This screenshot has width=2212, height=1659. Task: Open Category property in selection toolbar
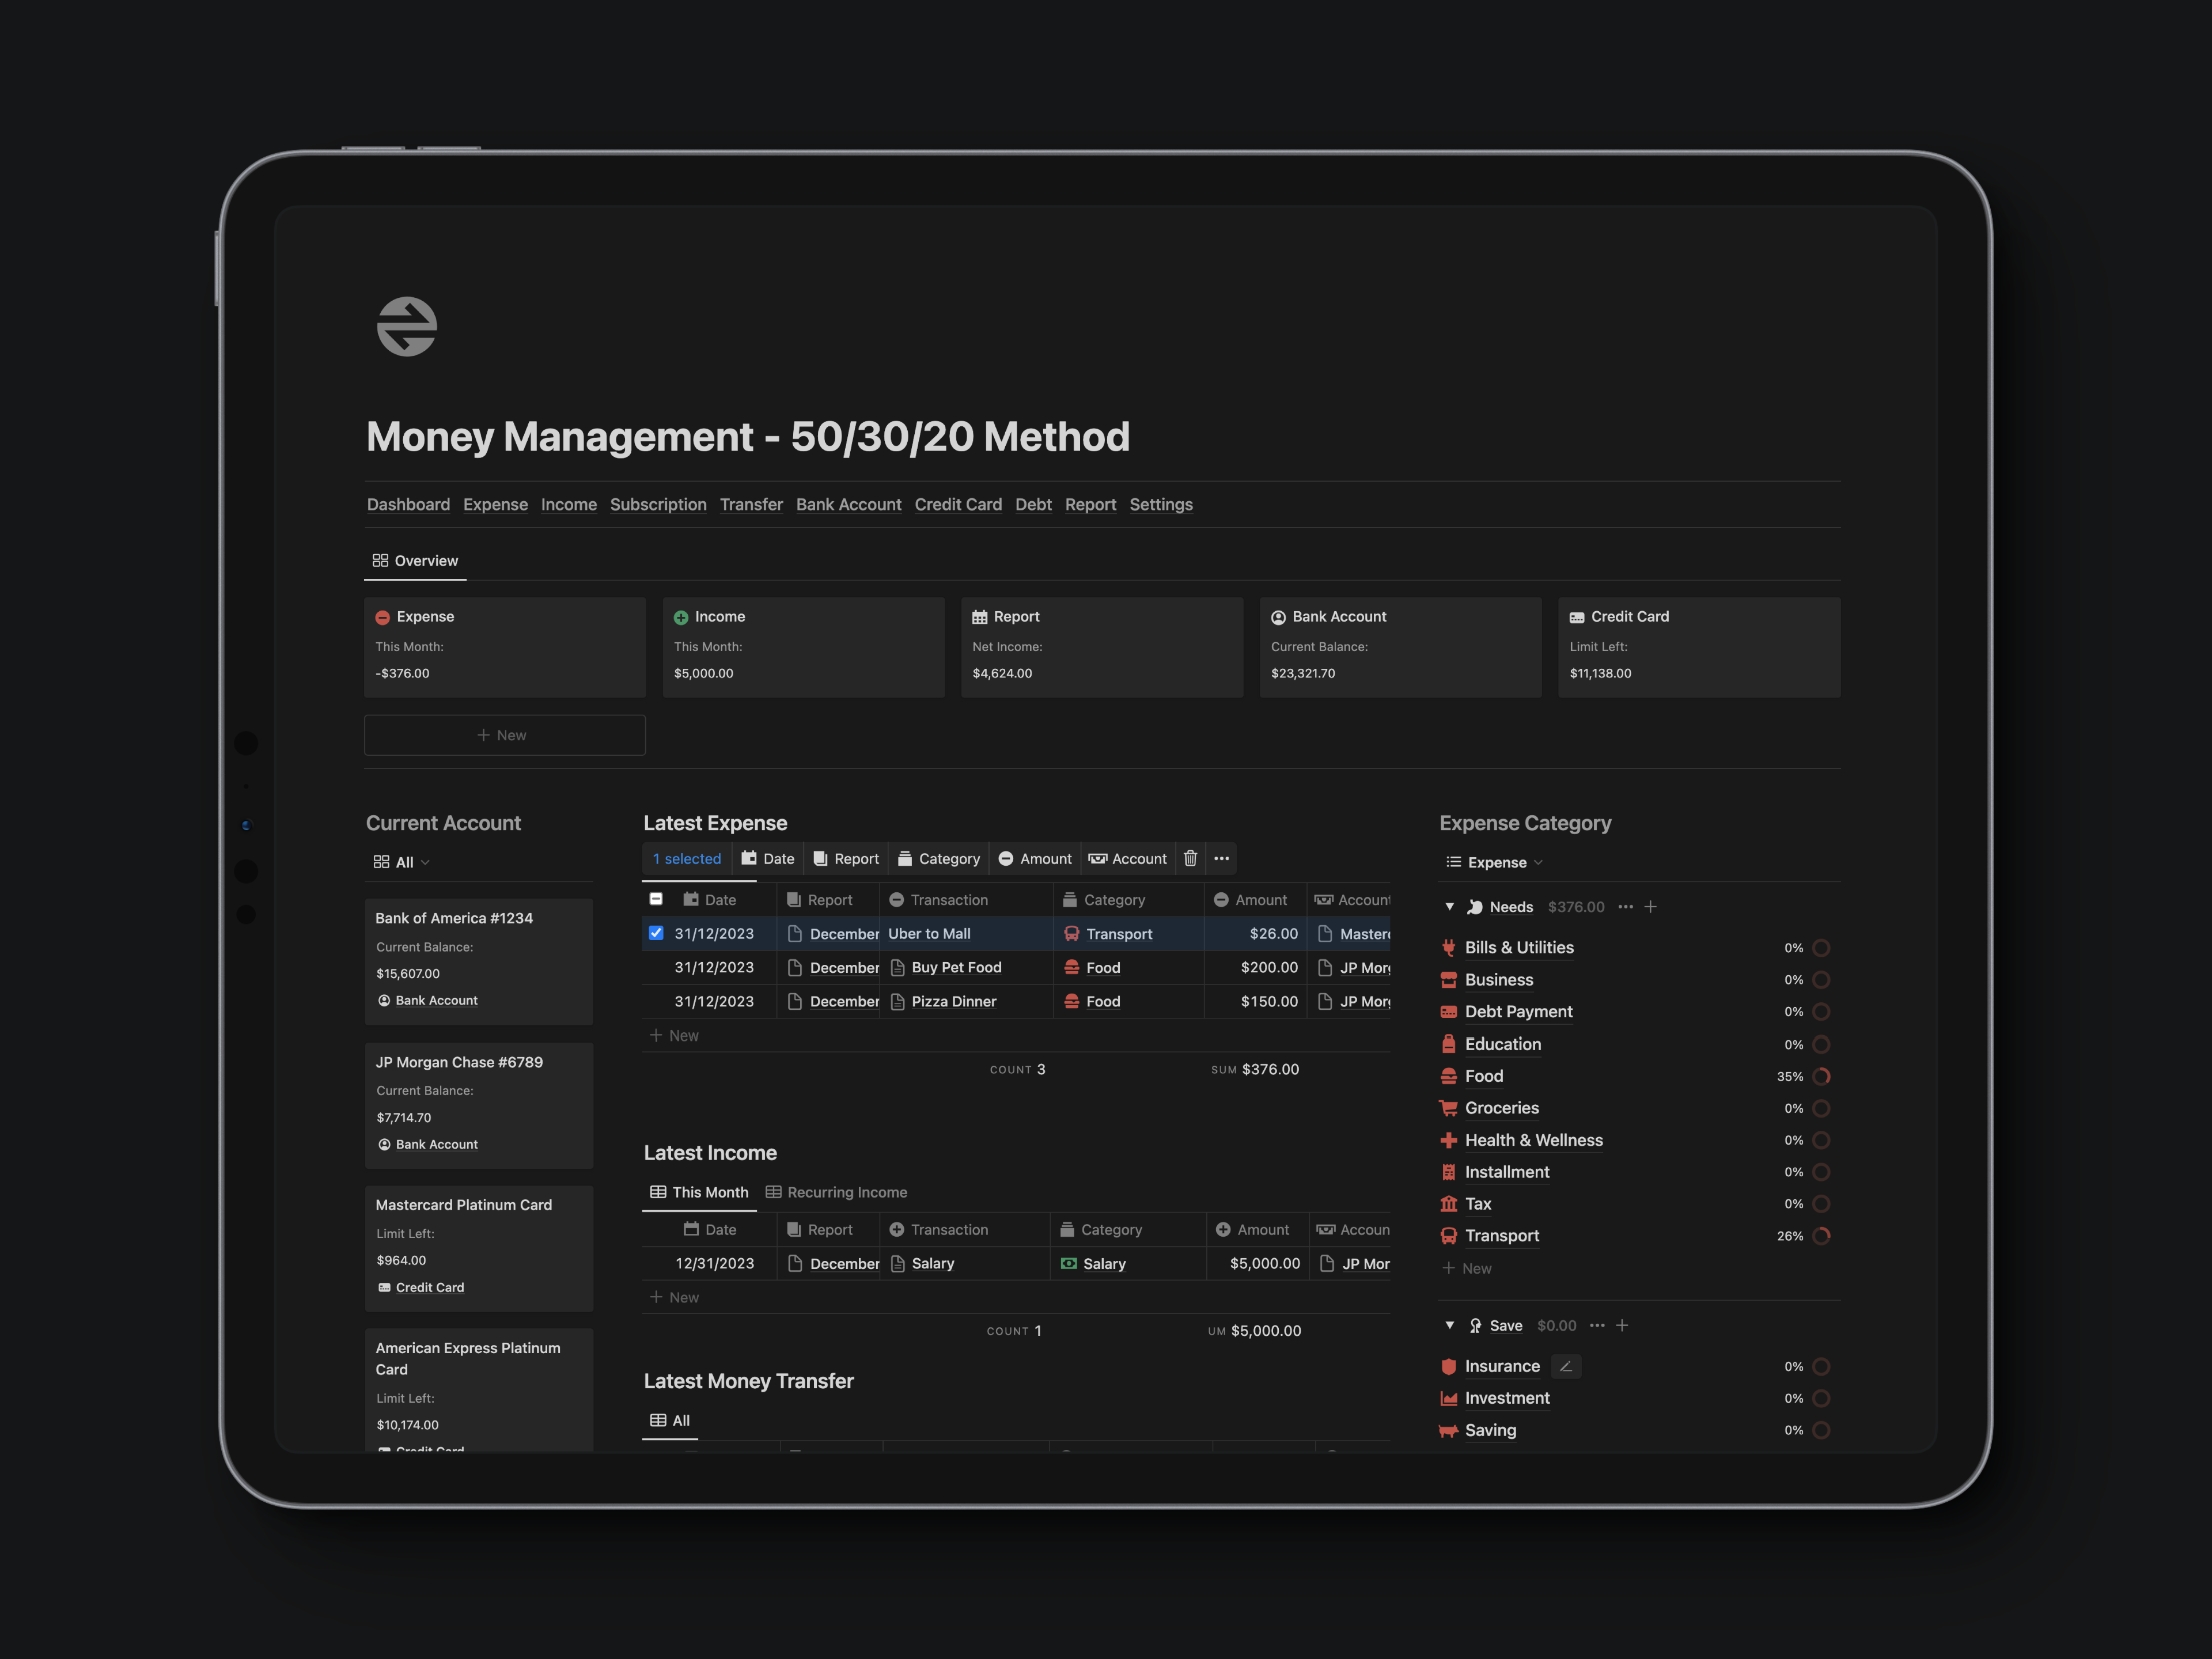point(939,858)
